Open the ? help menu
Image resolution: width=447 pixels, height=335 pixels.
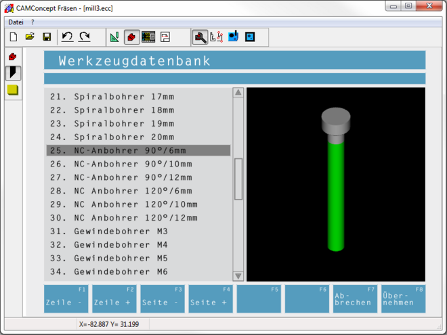tap(33, 22)
